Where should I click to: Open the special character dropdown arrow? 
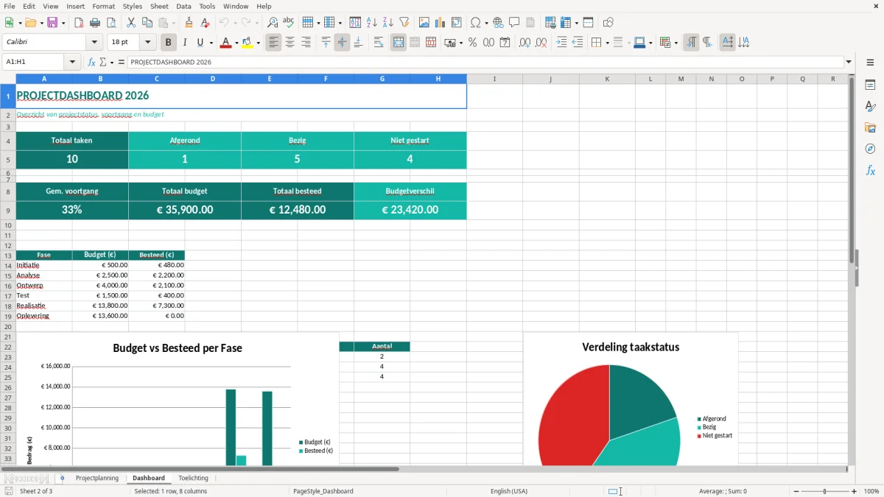(486, 23)
